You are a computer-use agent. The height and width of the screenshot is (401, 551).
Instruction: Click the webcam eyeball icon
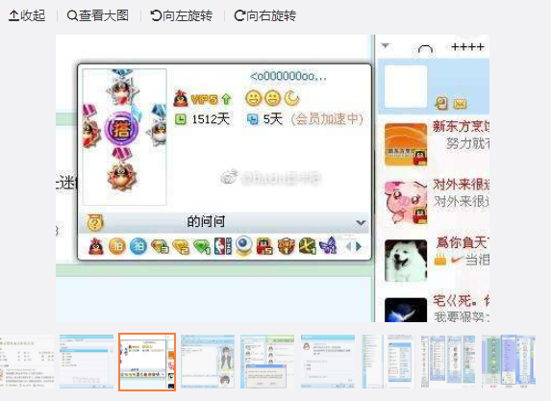click(244, 245)
